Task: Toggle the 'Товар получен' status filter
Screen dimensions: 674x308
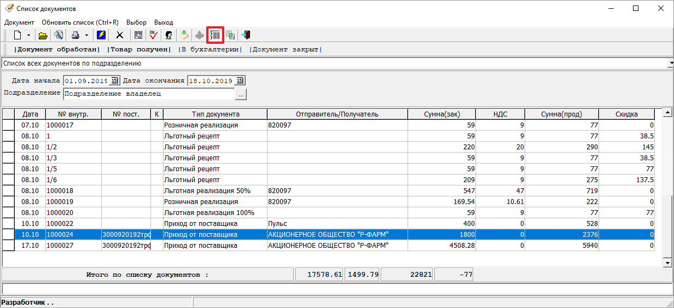Action: coord(139,49)
